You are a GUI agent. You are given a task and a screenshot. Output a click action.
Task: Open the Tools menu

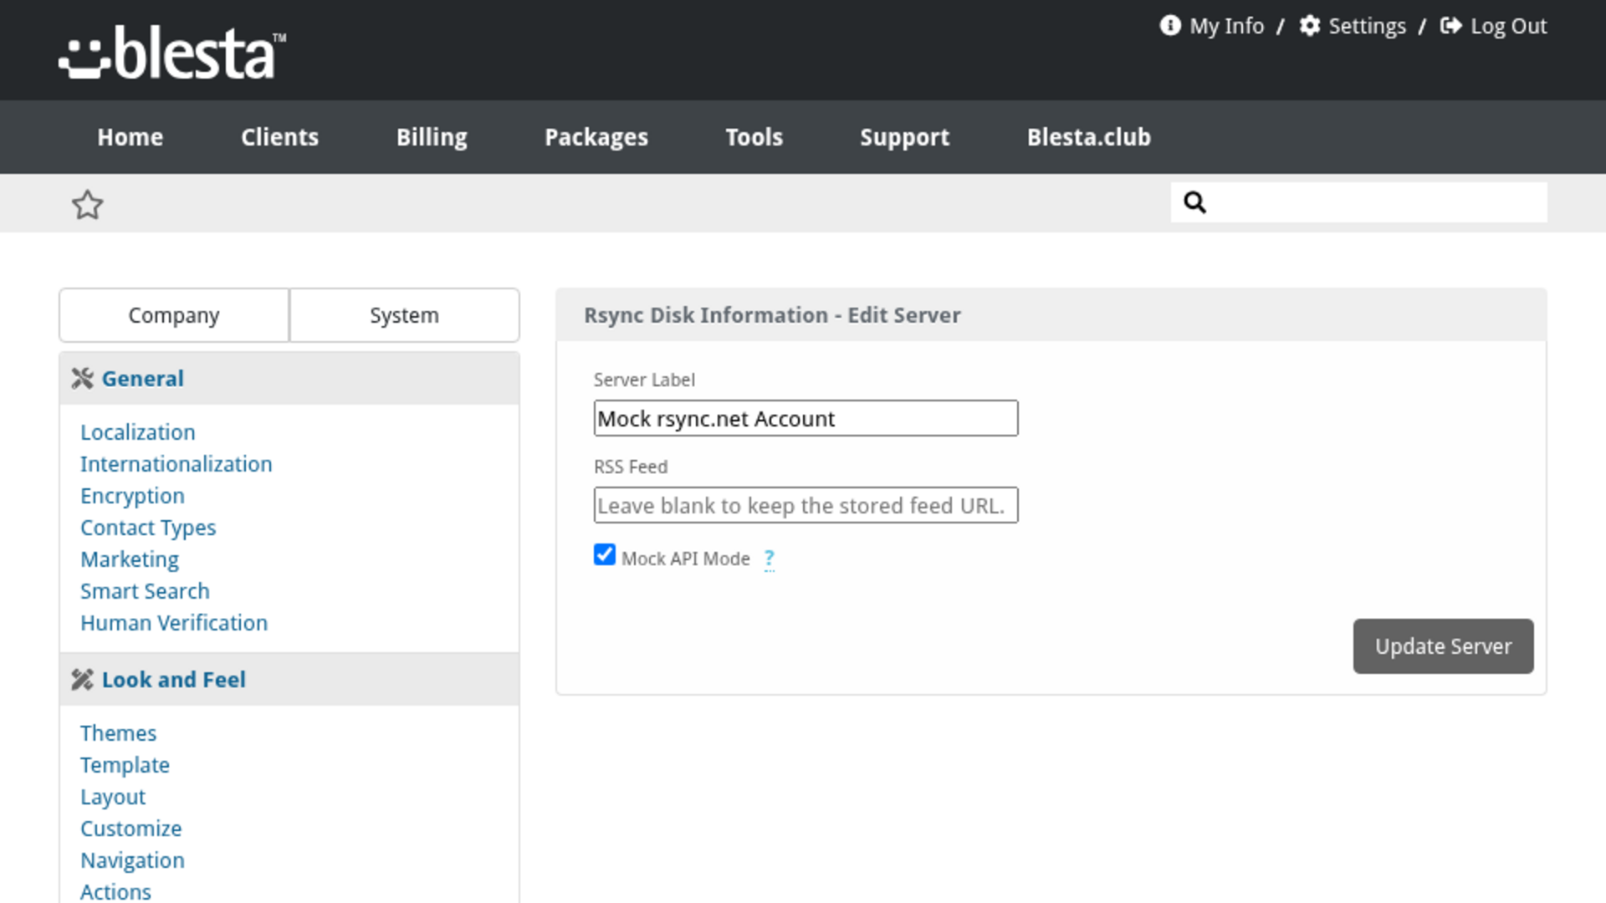[x=754, y=137]
